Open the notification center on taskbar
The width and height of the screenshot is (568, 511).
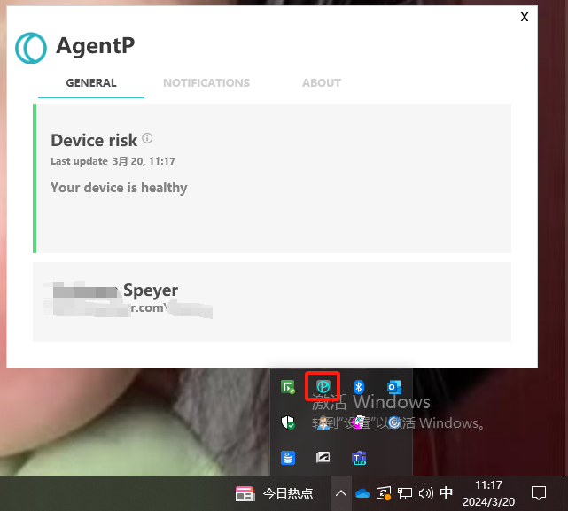(538, 493)
